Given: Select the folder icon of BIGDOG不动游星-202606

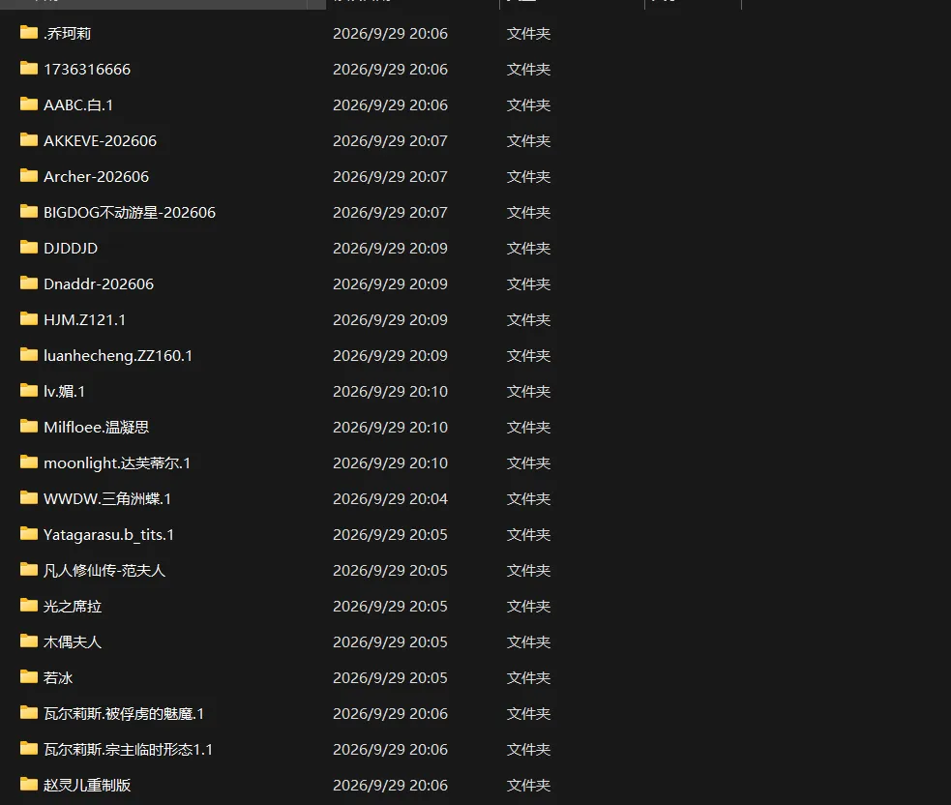Looking at the screenshot, I should click(28, 211).
